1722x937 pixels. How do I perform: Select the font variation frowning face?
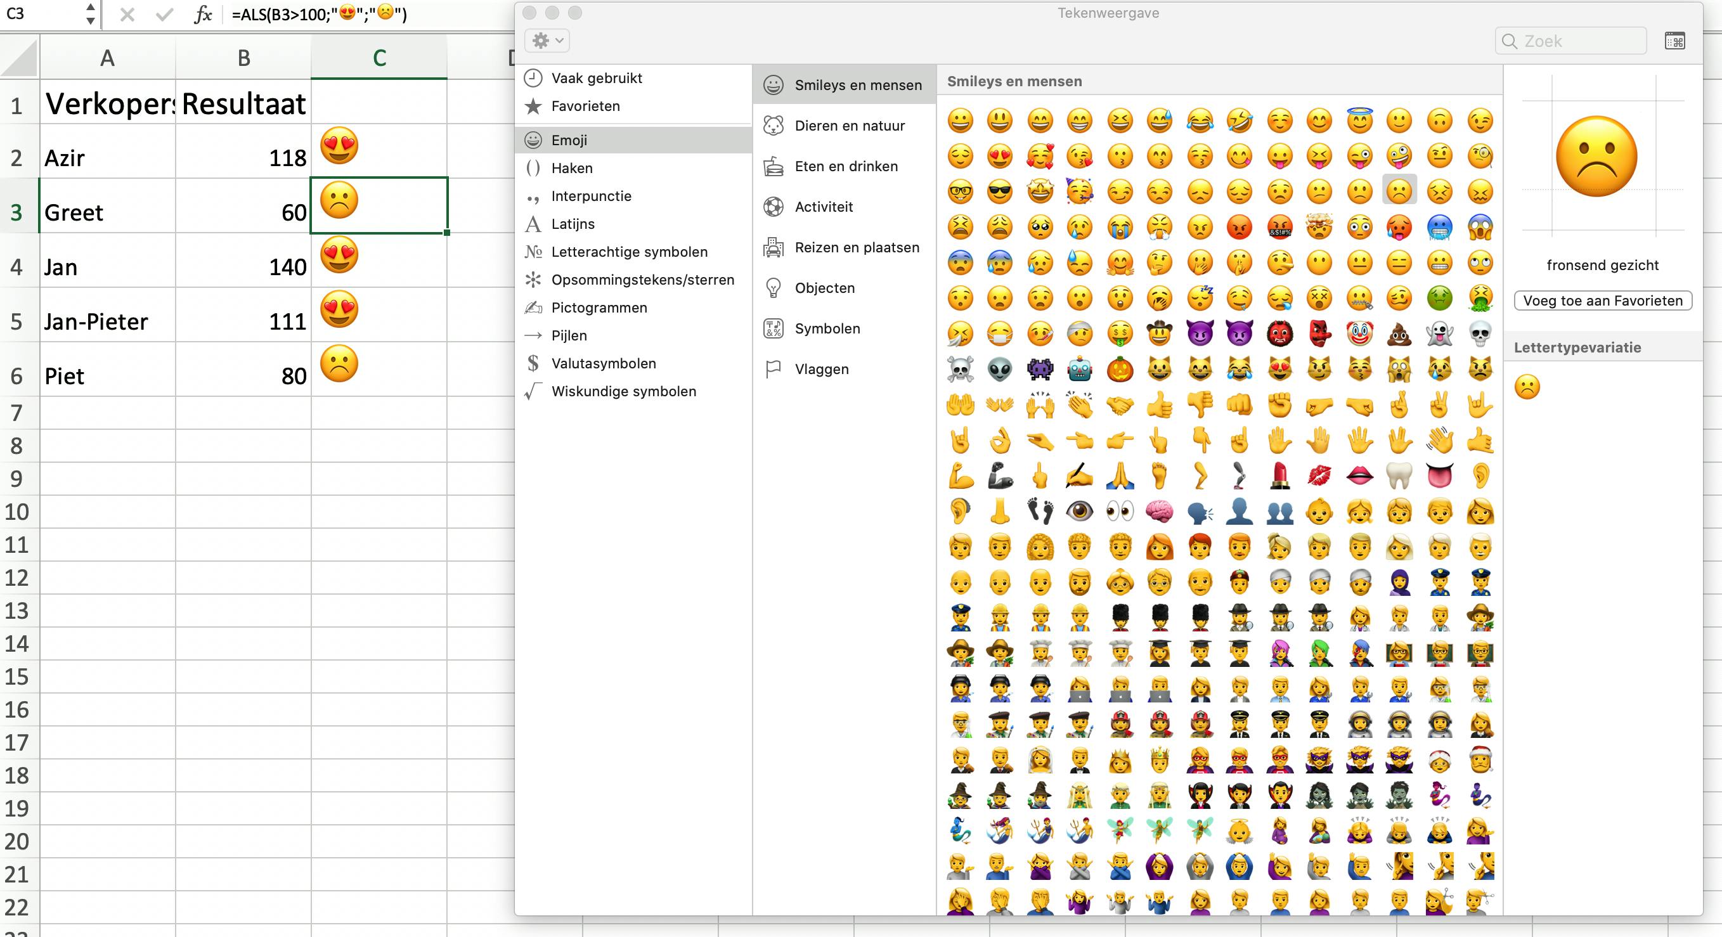(1527, 387)
